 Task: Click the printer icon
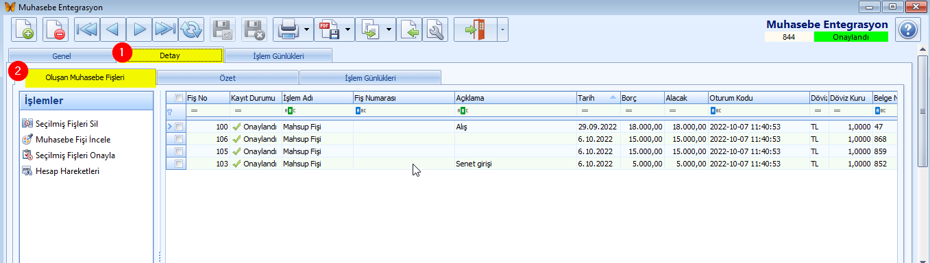(287, 30)
